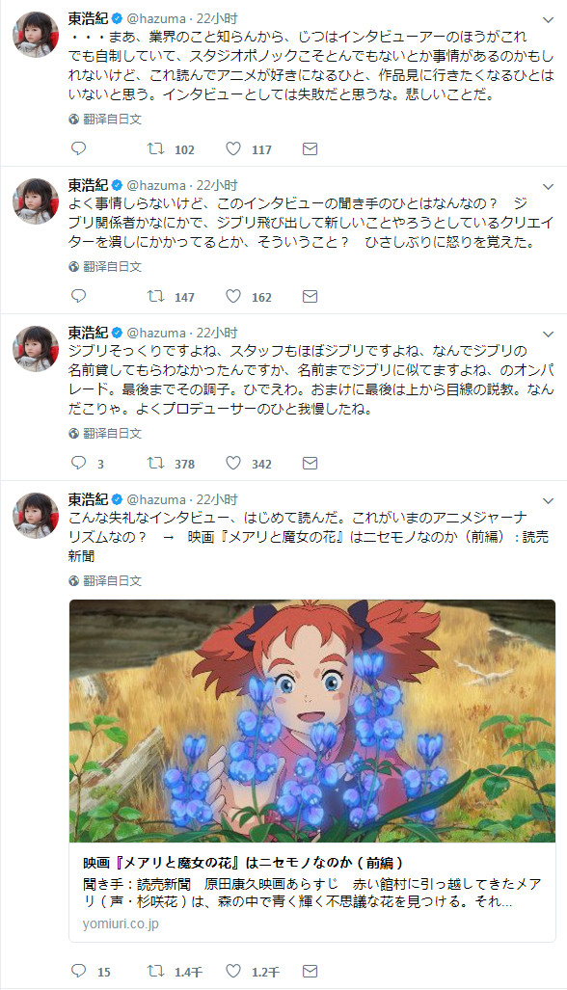
Task: Retweet the tweet with 1.4千 retweets
Action: pos(156,971)
